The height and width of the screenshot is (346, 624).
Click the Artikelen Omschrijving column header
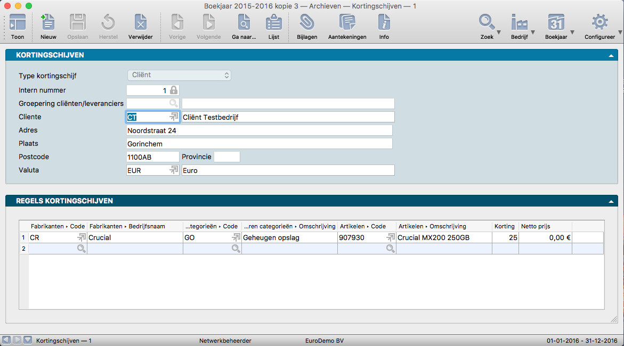[444, 226]
